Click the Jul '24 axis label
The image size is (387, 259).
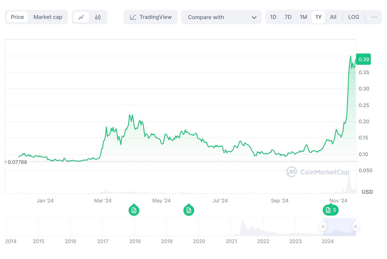coord(220,201)
